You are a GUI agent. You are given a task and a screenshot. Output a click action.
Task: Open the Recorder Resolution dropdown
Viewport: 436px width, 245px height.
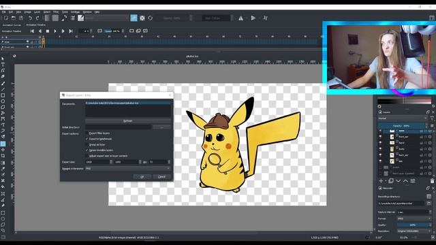tap(414, 231)
